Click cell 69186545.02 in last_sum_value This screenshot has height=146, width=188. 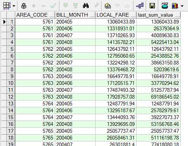tap(158, 97)
